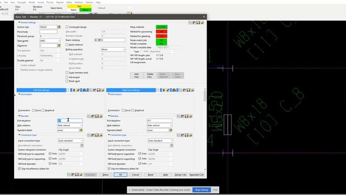Open the Help menu in menu bar
Viewport: 346px width, 195px height.
[98, 2]
